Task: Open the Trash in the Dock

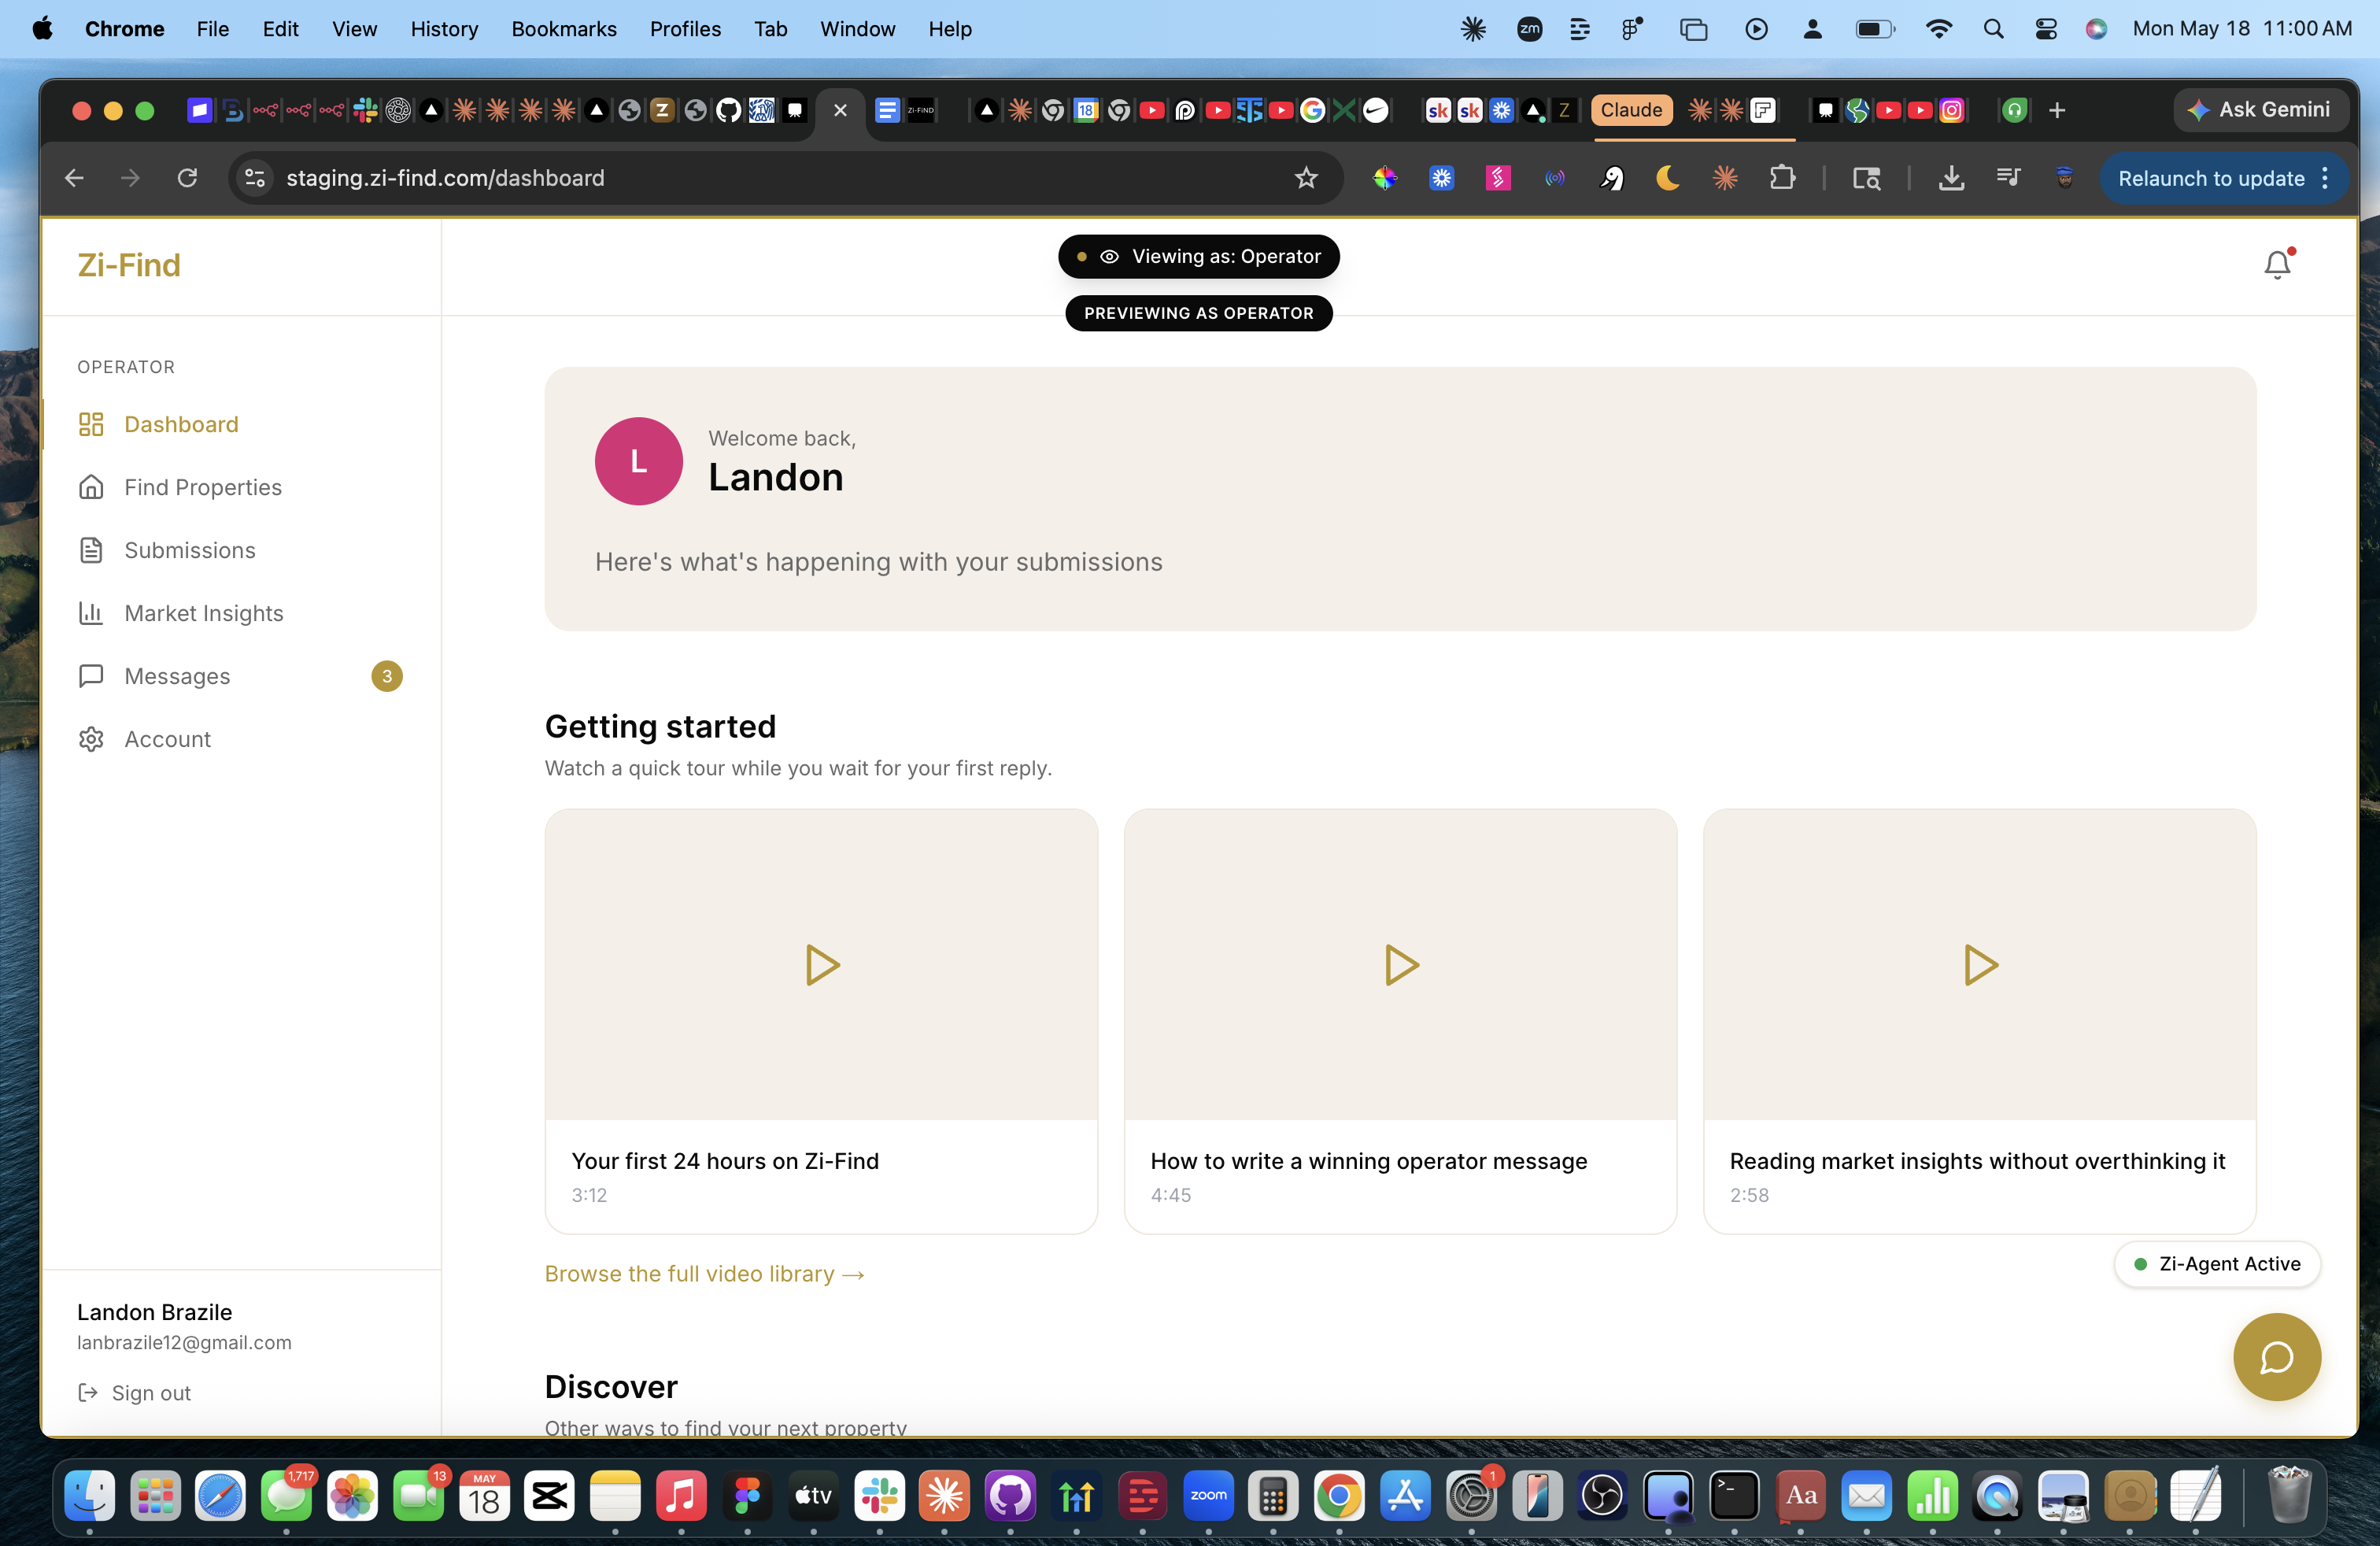Action: 2287,1496
